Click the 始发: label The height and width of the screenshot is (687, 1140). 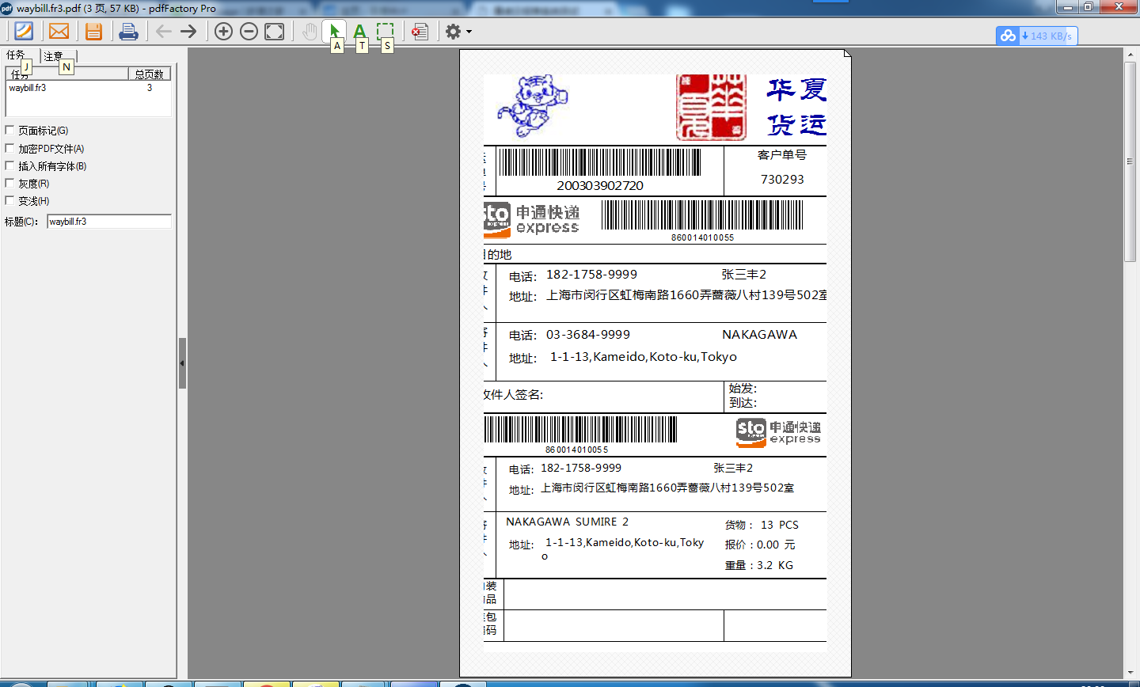click(x=743, y=389)
